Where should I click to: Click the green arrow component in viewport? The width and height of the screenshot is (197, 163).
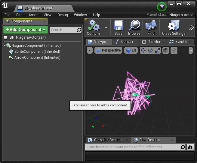[x=142, y=96]
